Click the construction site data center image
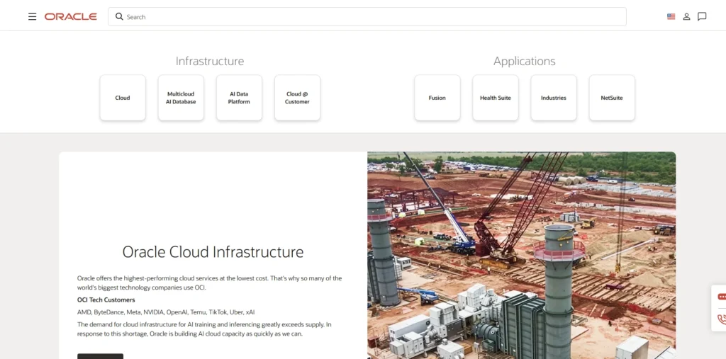Image resolution: width=726 pixels, height=359 pixels. point(521,256)
